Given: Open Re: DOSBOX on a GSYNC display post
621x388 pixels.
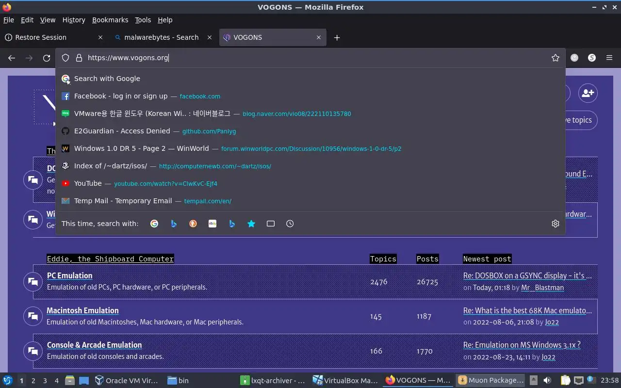Looking at the screenshot, I should pyautogui.click(x=527, y=275).
